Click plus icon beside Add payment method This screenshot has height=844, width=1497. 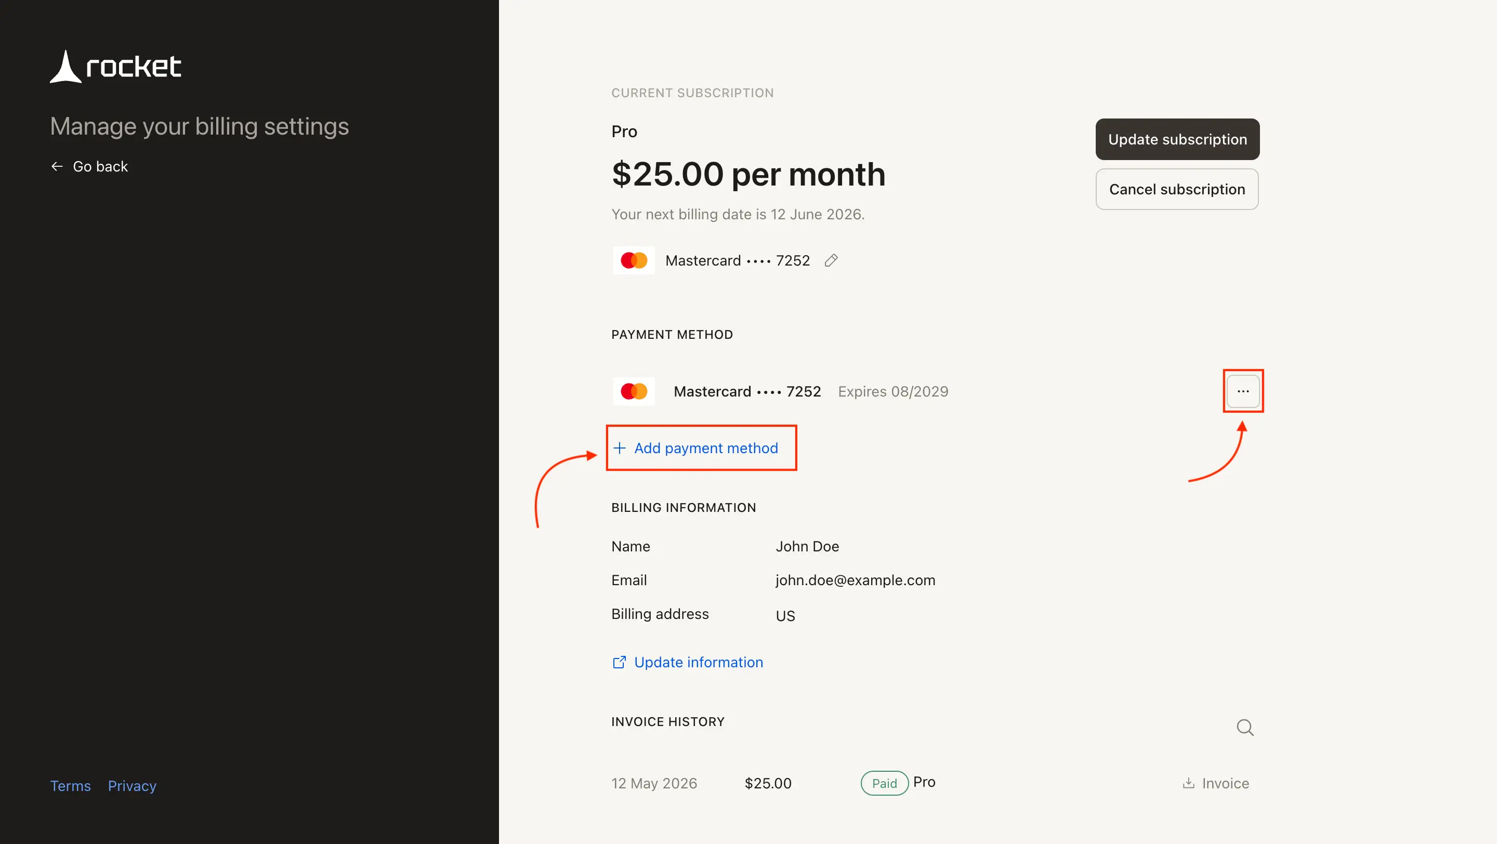(x=620, y=448)
